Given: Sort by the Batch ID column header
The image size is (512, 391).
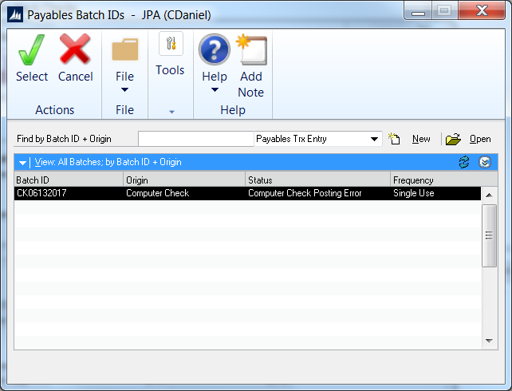Looking at the screenshot, I should pos(68,180).
